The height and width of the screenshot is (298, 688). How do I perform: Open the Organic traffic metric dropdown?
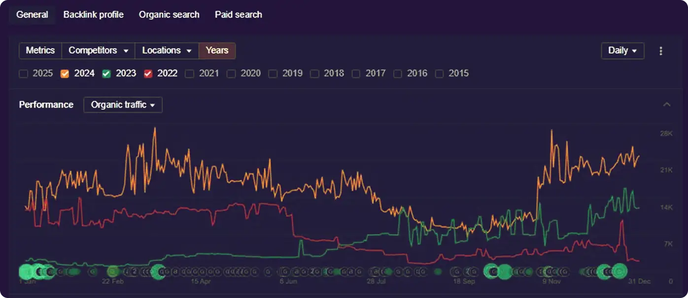click(x=123, y=105)
